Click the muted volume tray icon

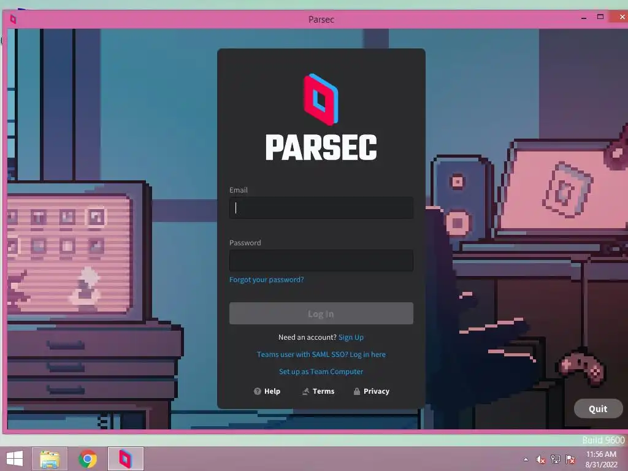[x=541, y=459]
